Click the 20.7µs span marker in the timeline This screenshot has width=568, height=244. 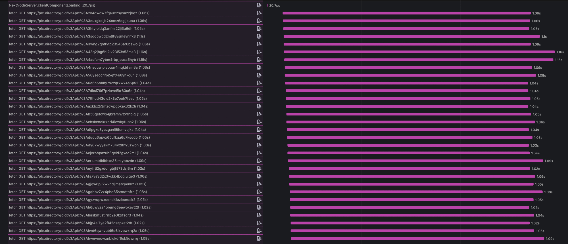click(267, 5)
